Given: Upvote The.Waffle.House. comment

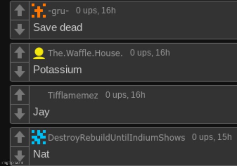Looking at the screenshot, I should tap(19, 52).
